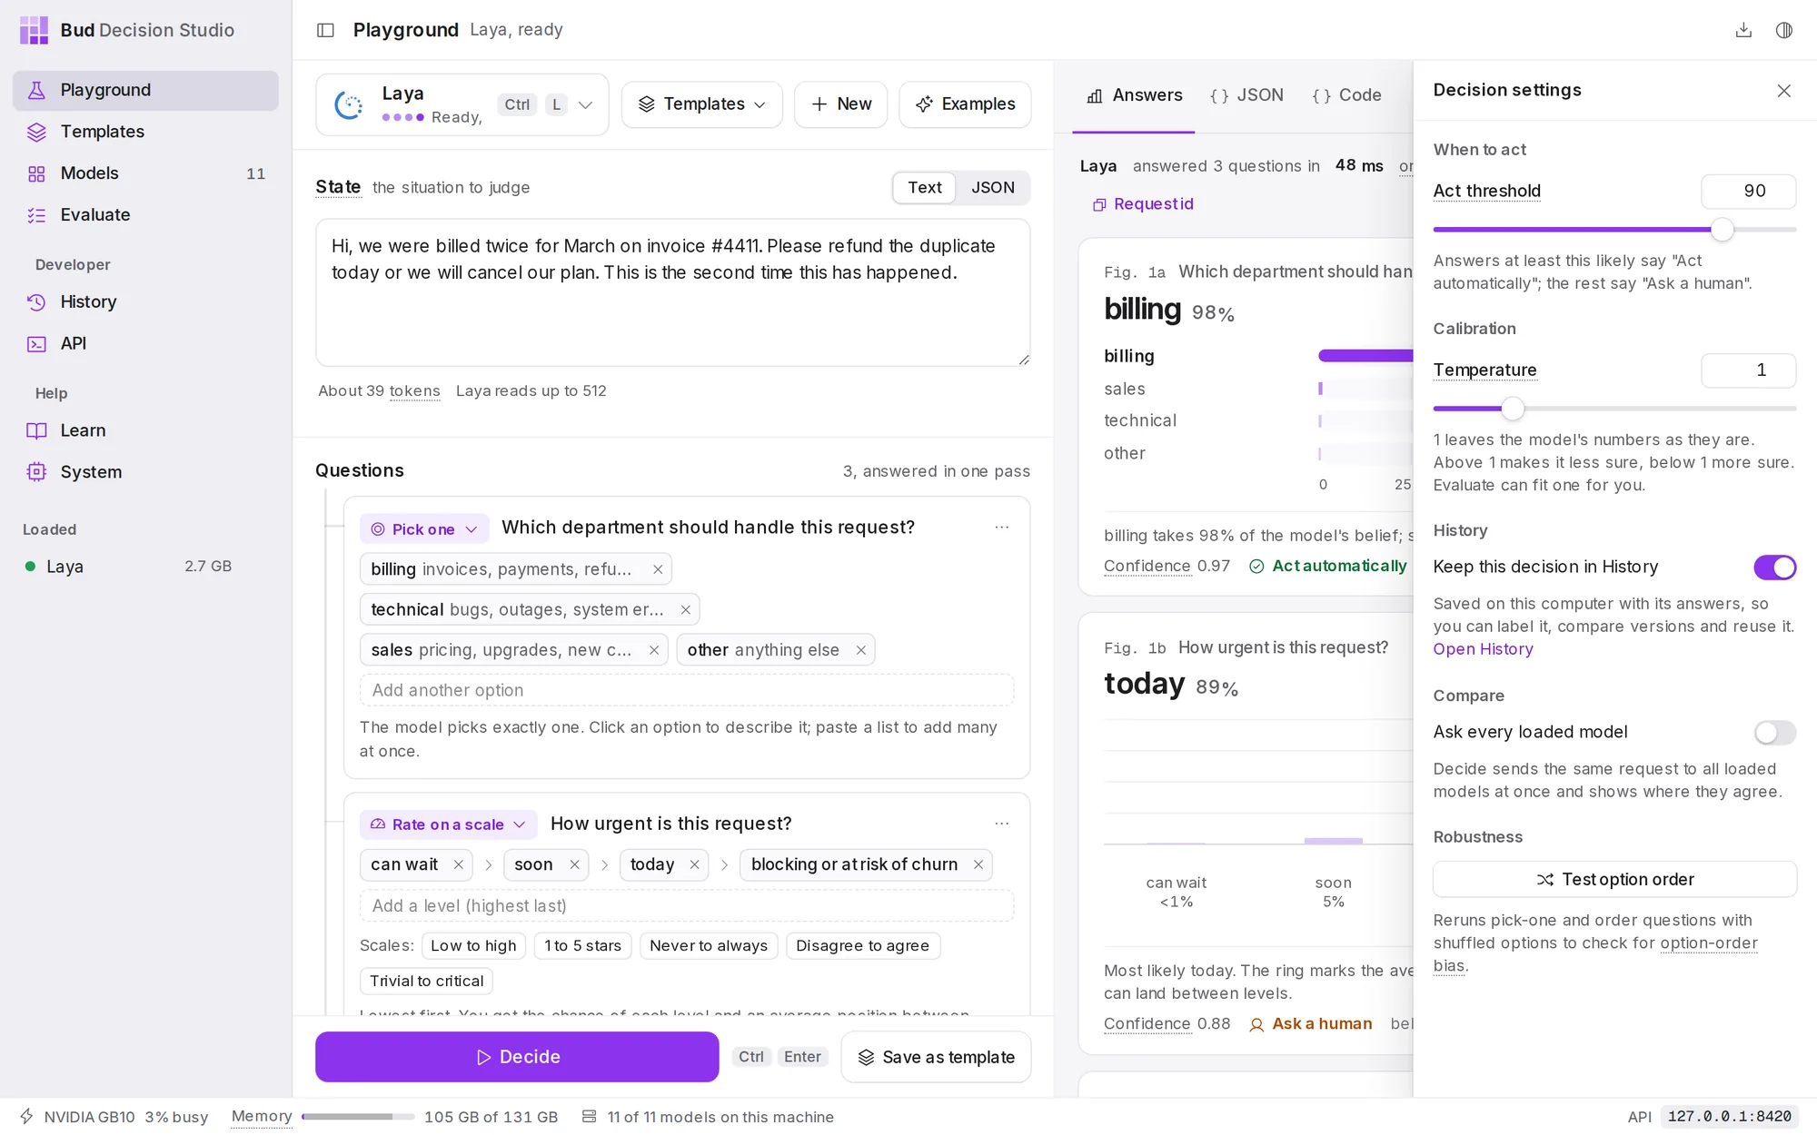This screenshot has width=1817, height=1135.
Task: Go to Evaluate in the sidebar
Action: (145, 215)
